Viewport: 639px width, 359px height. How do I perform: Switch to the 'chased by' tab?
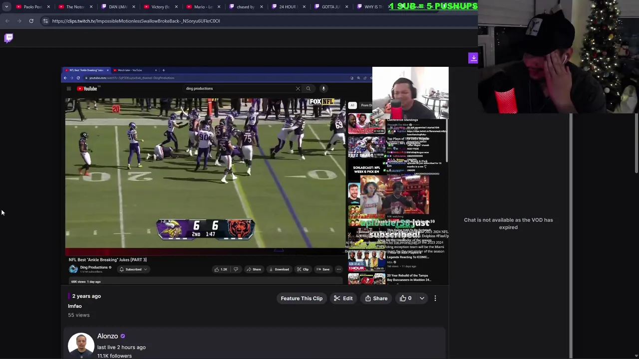[x=245, y=7]
